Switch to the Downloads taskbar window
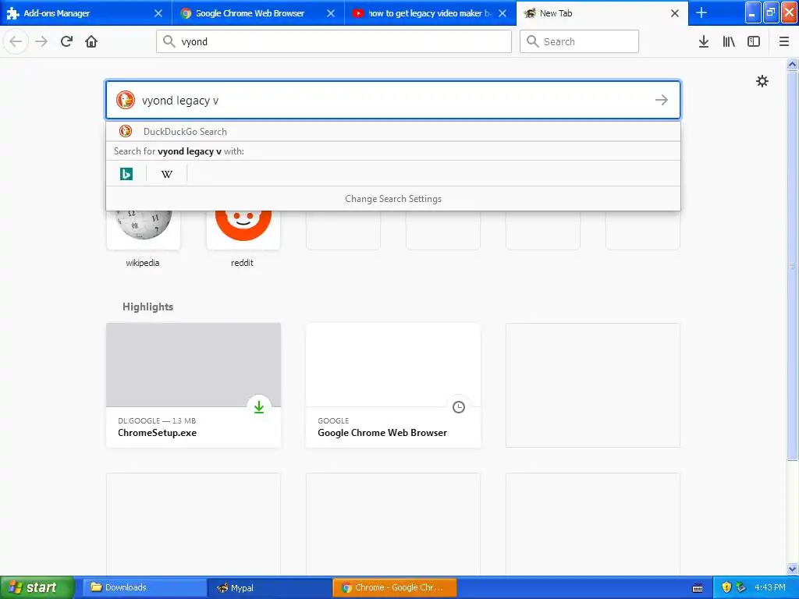Image resolution: width=799 pixels, height=599 pixels. click(x=144, y=587)
